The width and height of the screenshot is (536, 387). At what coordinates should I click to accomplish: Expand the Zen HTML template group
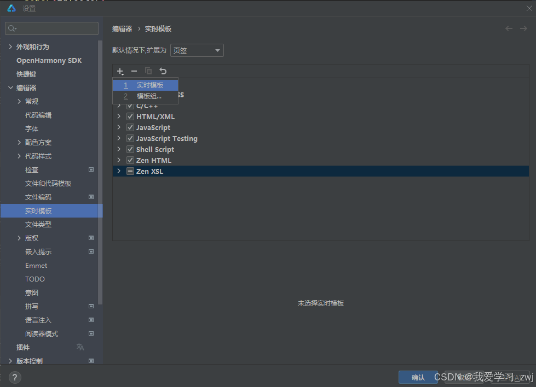pyautogui.click(x=119, y=160)
